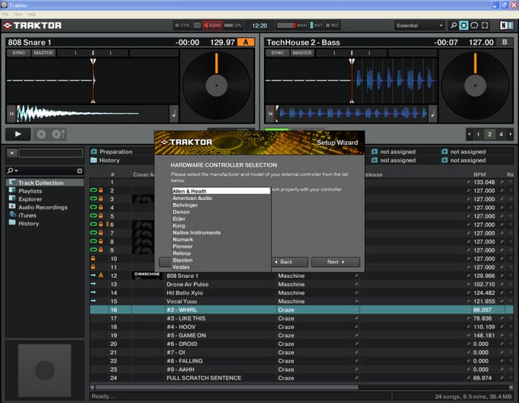This screenshot has height=403, width=519.
Task: Toggle MASTER on Deck A
Action: point(44,53)
